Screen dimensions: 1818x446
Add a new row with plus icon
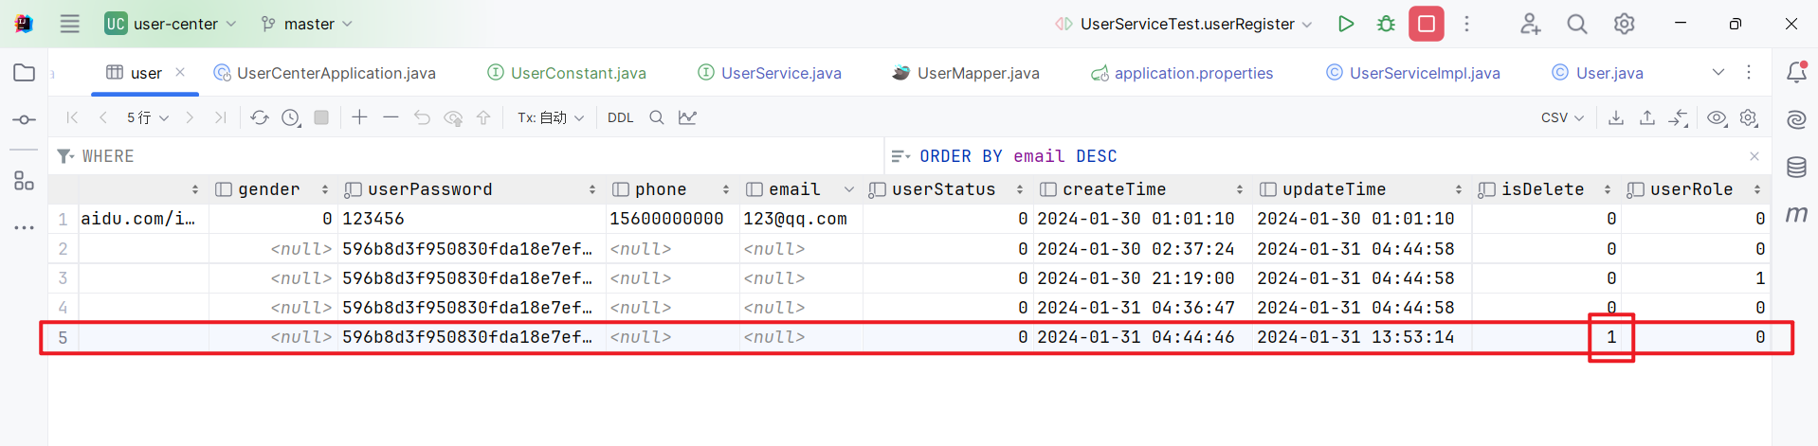coord(359,117)
